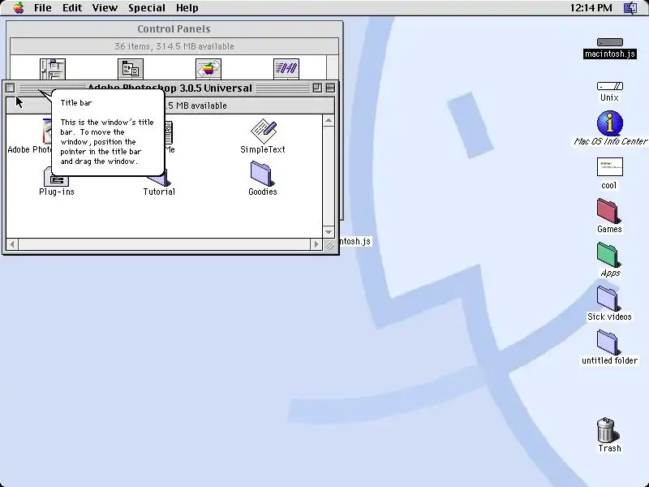649x487 pixels.
Task: Select the Apple-logo icon in Control Panels
Action: click(208, 69)
